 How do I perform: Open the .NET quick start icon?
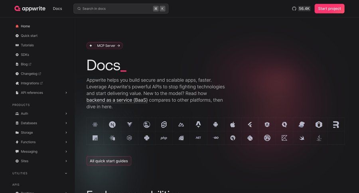point(198,138)
